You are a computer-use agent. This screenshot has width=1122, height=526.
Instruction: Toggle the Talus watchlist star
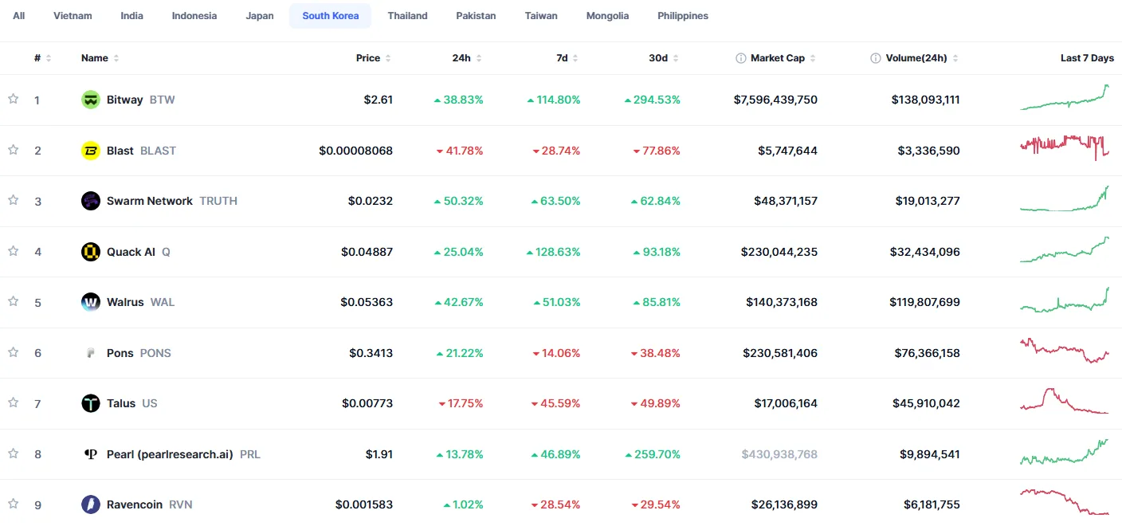coord(13,402)
